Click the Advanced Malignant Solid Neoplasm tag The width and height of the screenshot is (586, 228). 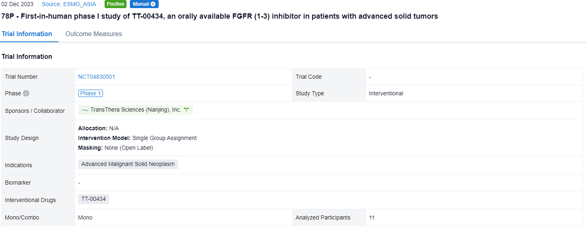click(x=128, y=164)
